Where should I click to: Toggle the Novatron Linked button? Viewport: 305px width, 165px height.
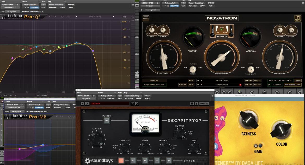pyautogui.click(x=277, y=85)
